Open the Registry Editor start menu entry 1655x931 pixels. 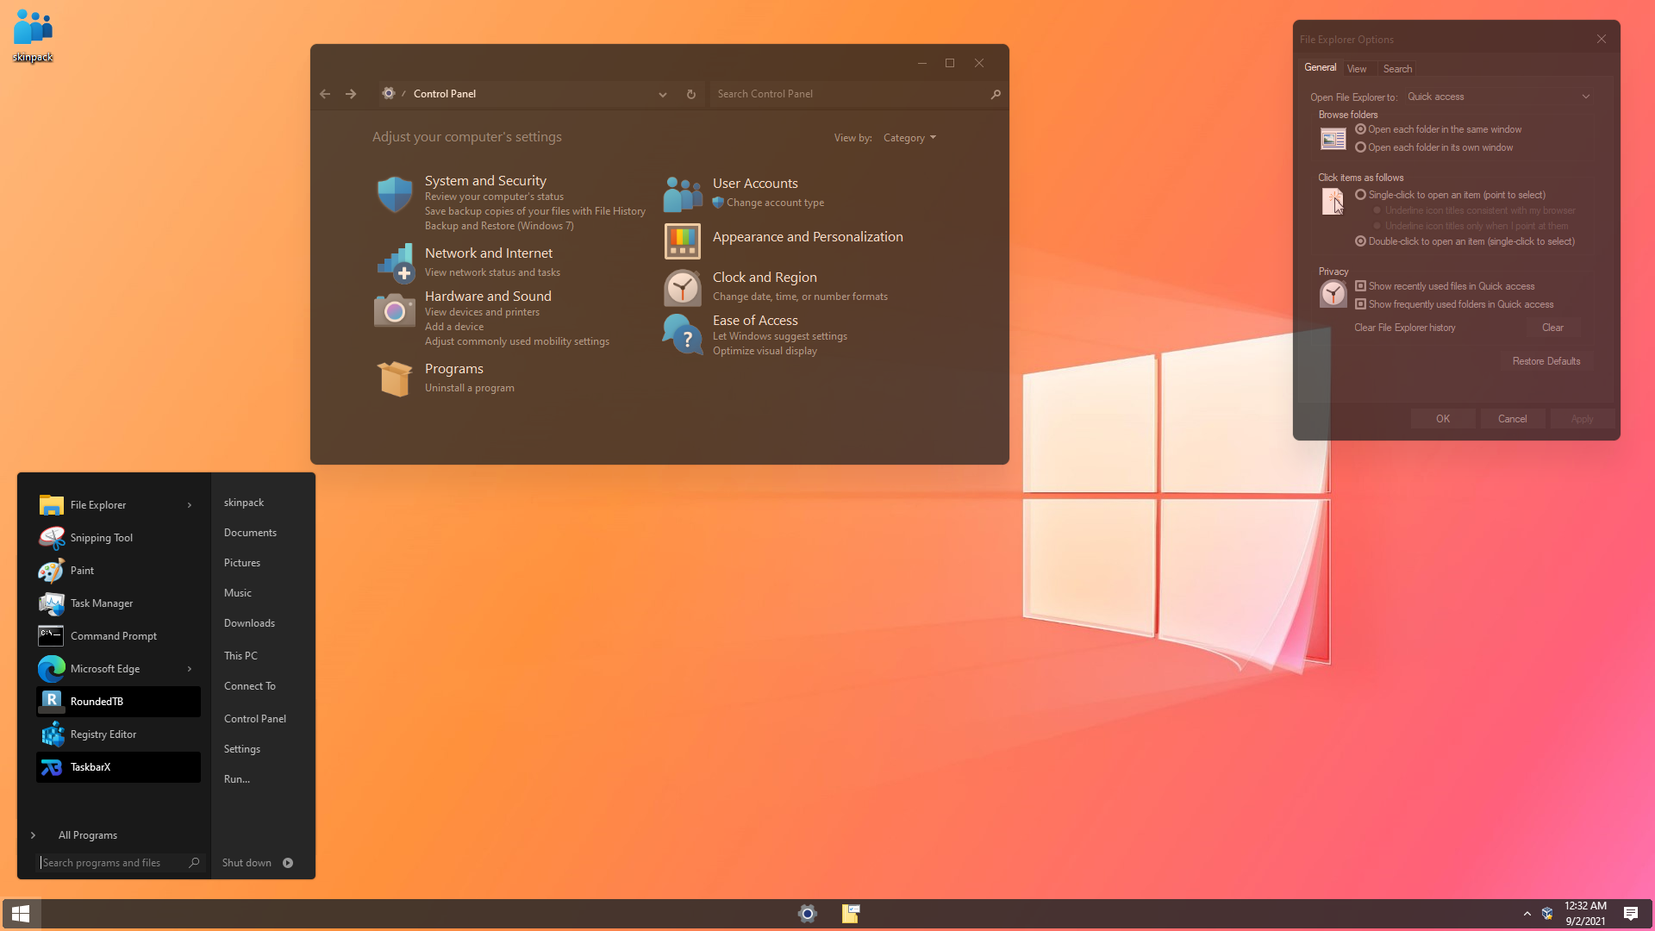pyautogui.click(x=103, y=734)
